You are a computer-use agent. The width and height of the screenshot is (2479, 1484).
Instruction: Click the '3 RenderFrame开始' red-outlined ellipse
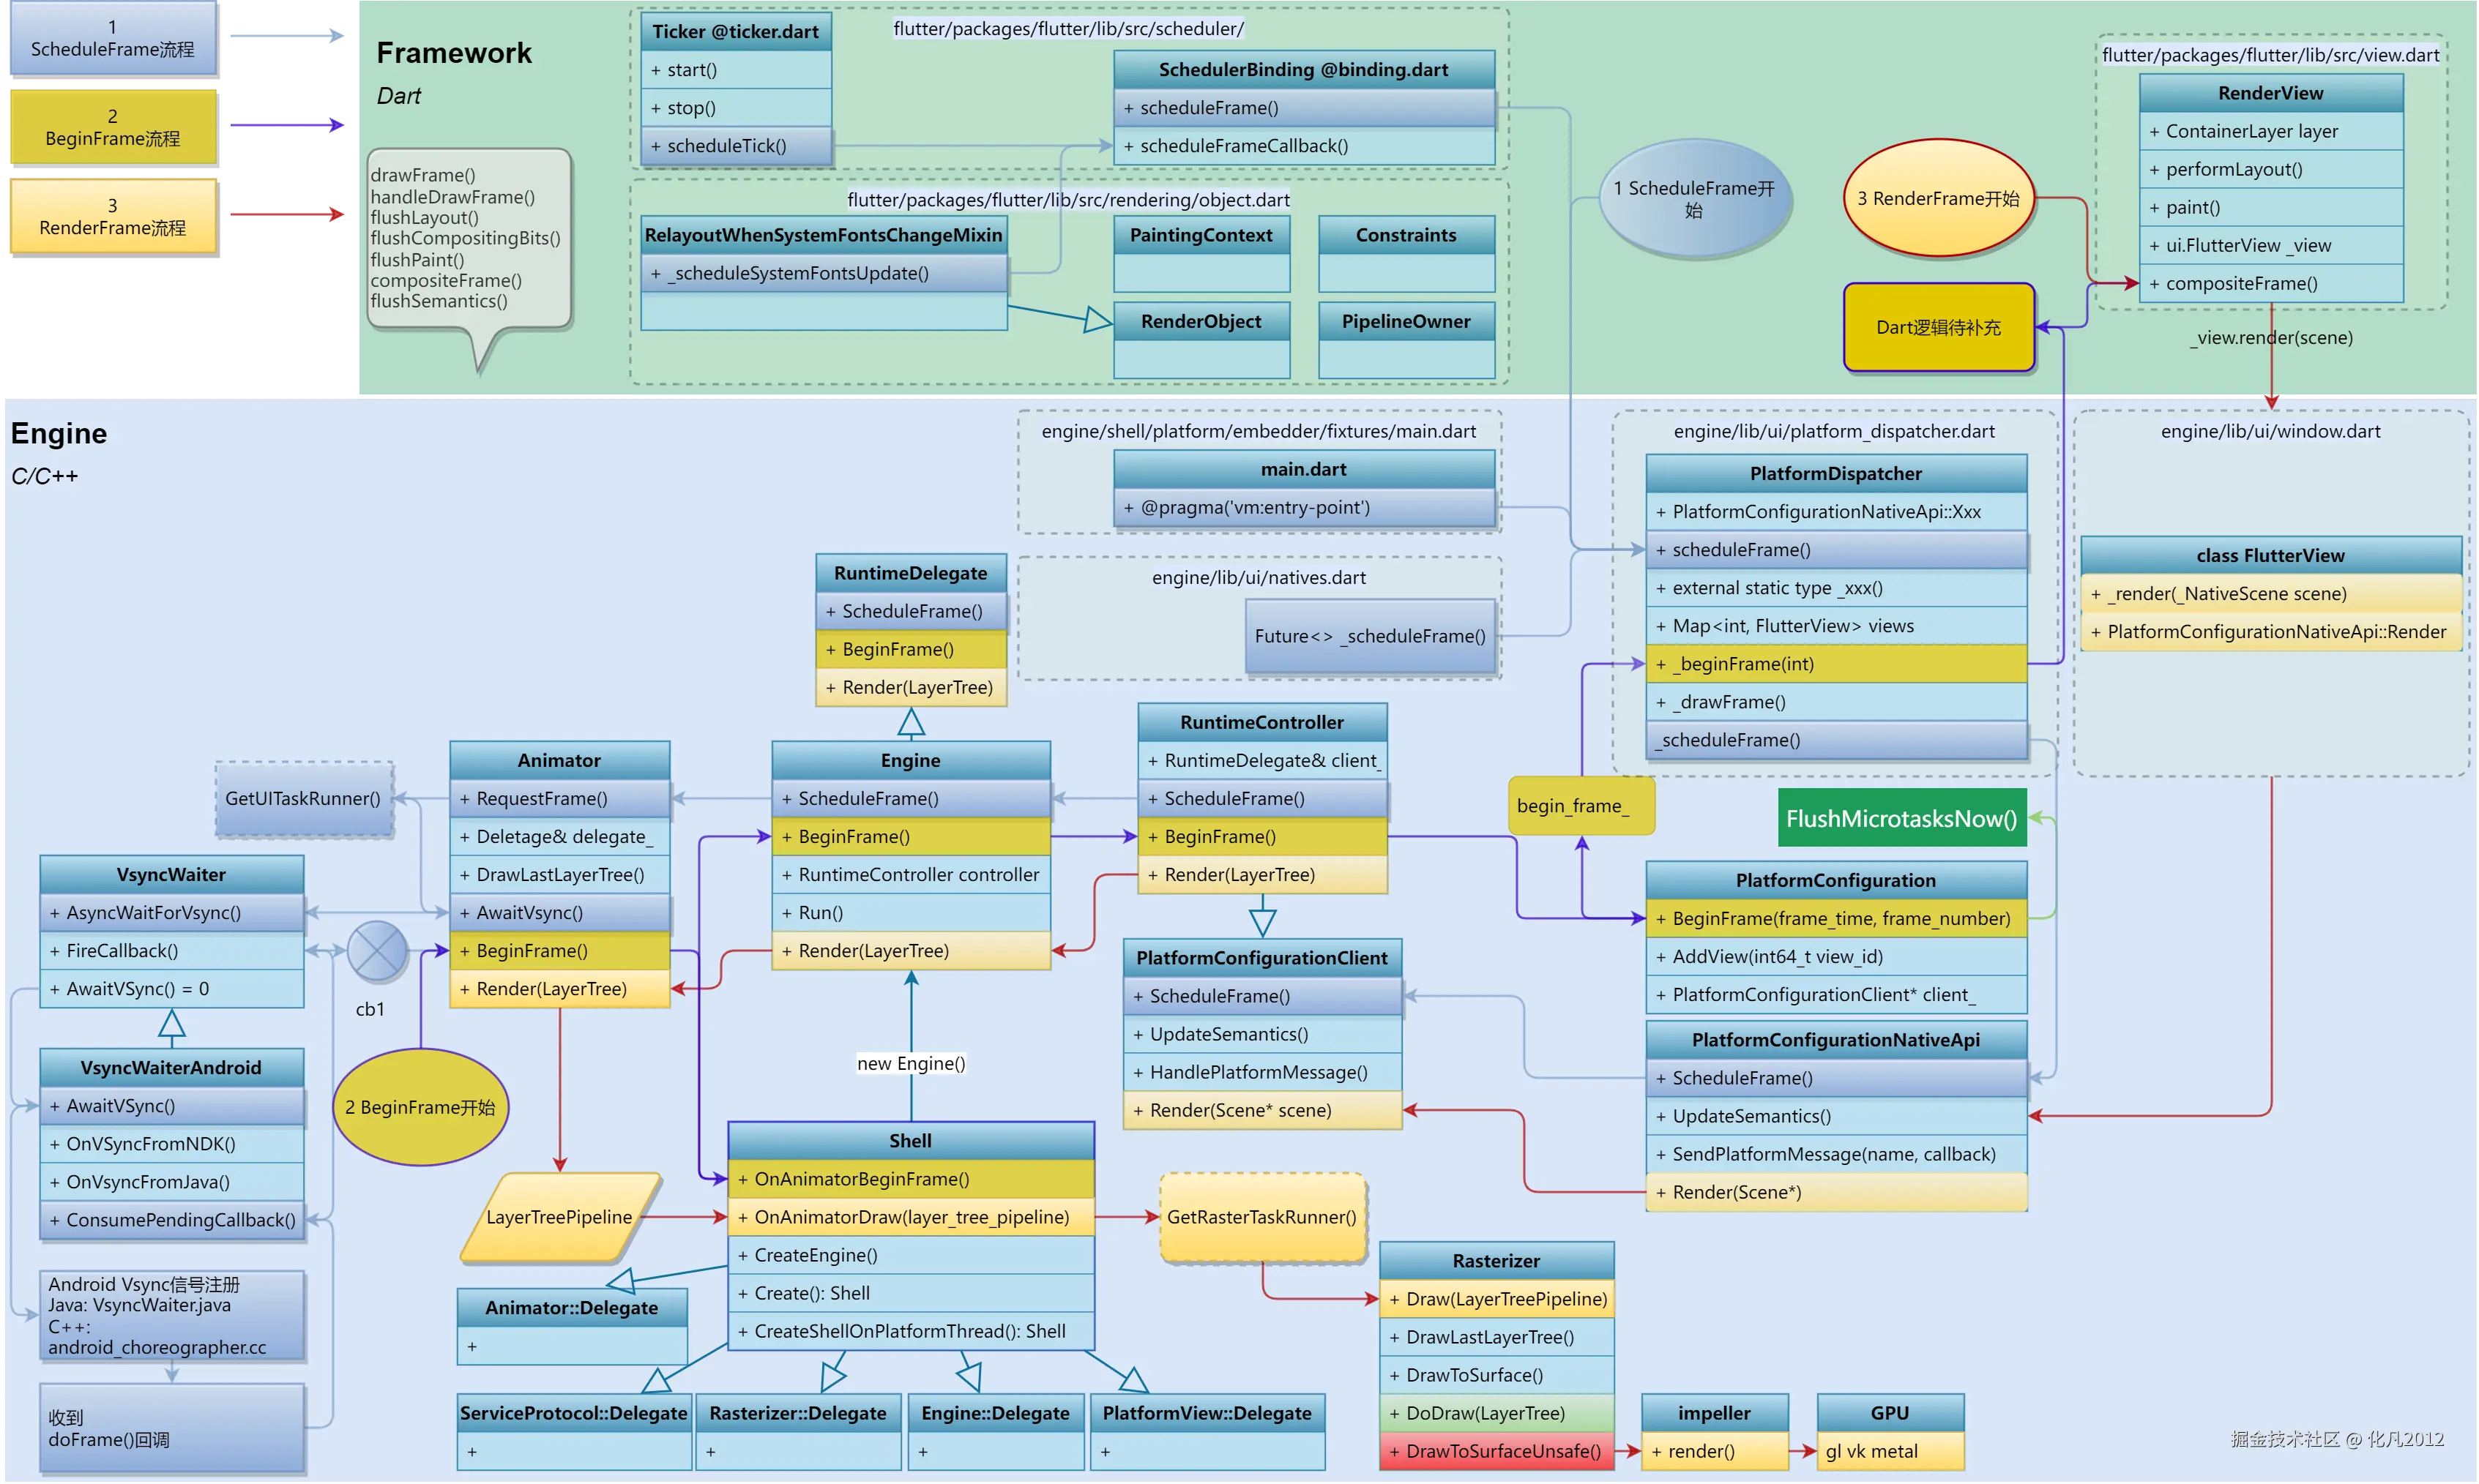coord(1938,198)
